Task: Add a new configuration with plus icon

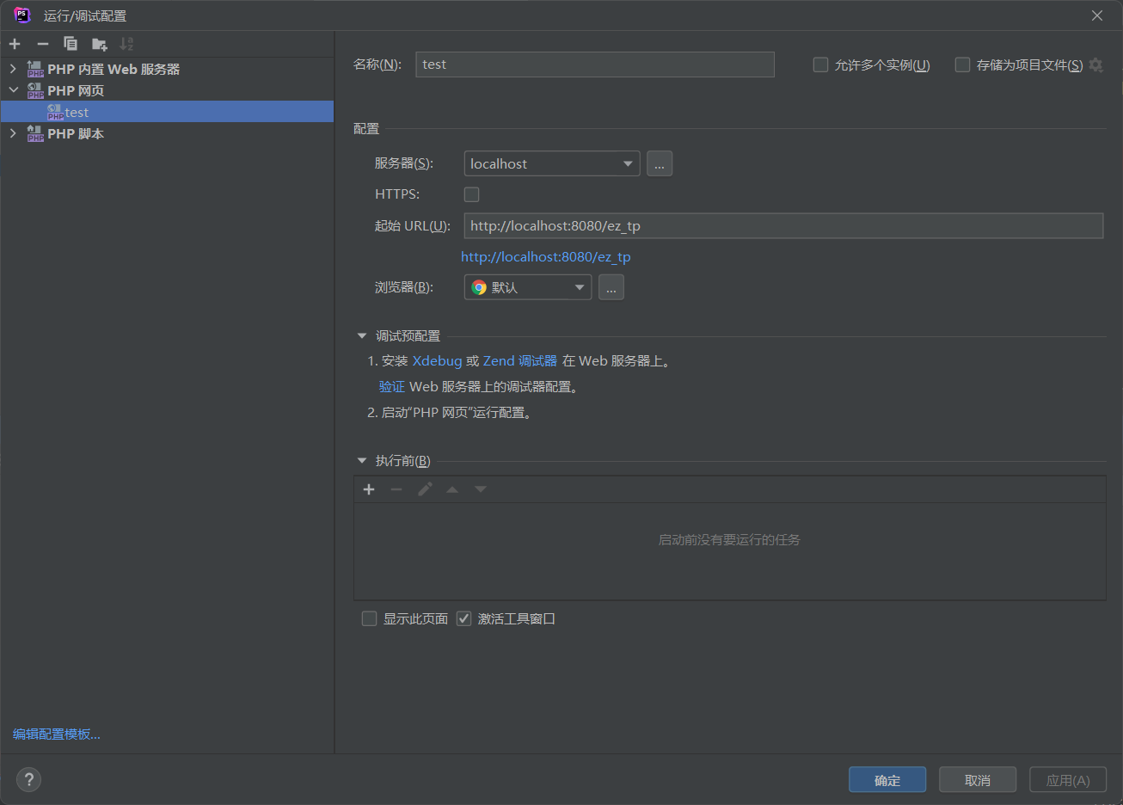Action: [x=15, y=44]
